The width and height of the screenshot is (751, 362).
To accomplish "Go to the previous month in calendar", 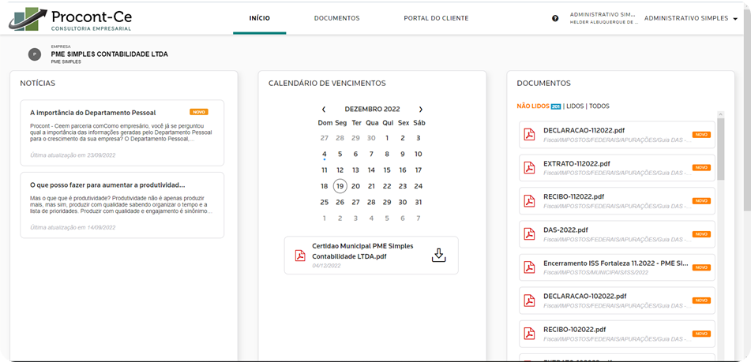I will 324,109.
